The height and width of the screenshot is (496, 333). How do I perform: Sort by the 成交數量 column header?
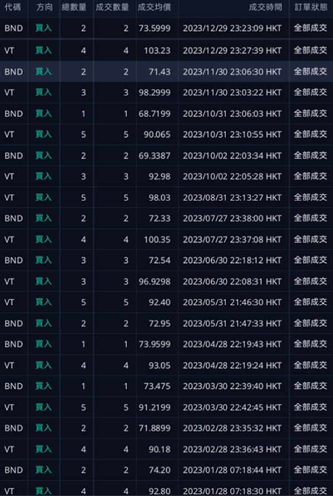(112, 8)
